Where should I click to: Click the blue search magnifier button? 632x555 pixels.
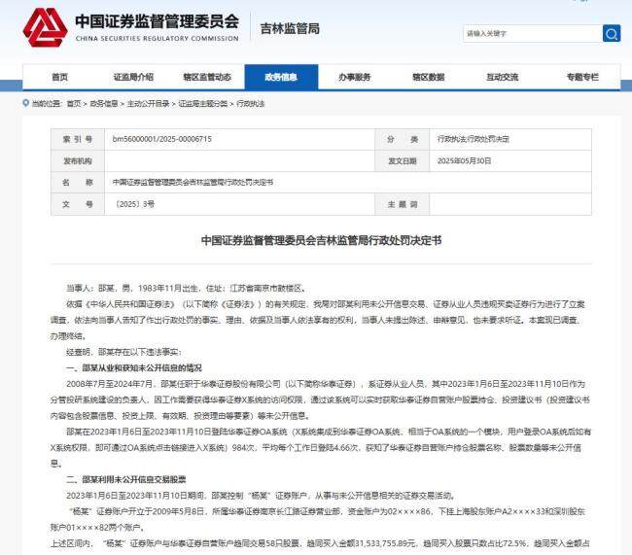click(x=612, y=33)
